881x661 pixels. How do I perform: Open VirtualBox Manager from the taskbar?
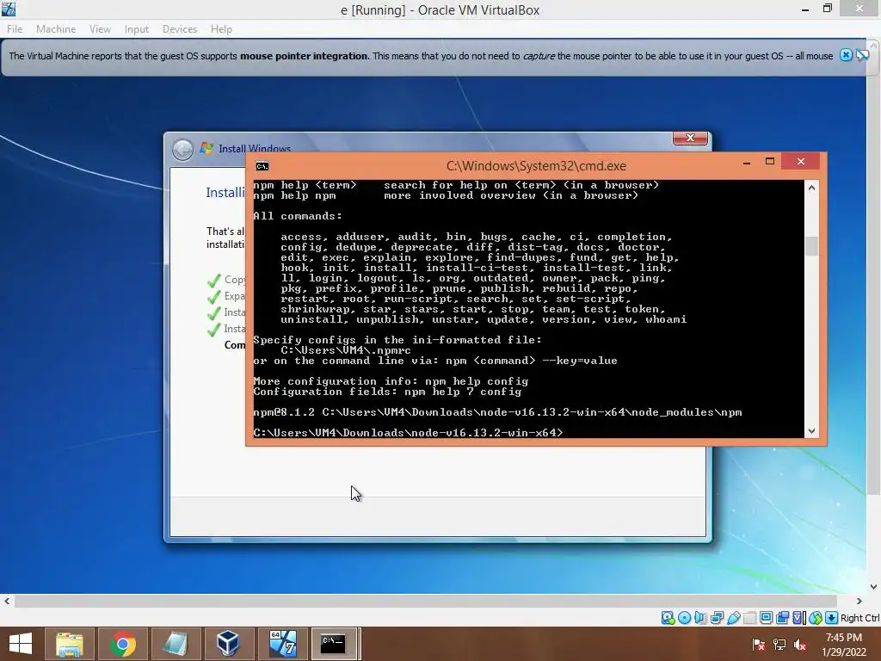point(228,644)
